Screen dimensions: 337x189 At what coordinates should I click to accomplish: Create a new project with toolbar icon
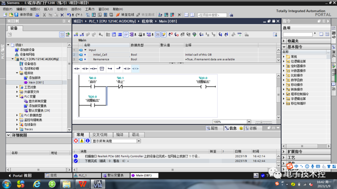click(x=5, y=15)
